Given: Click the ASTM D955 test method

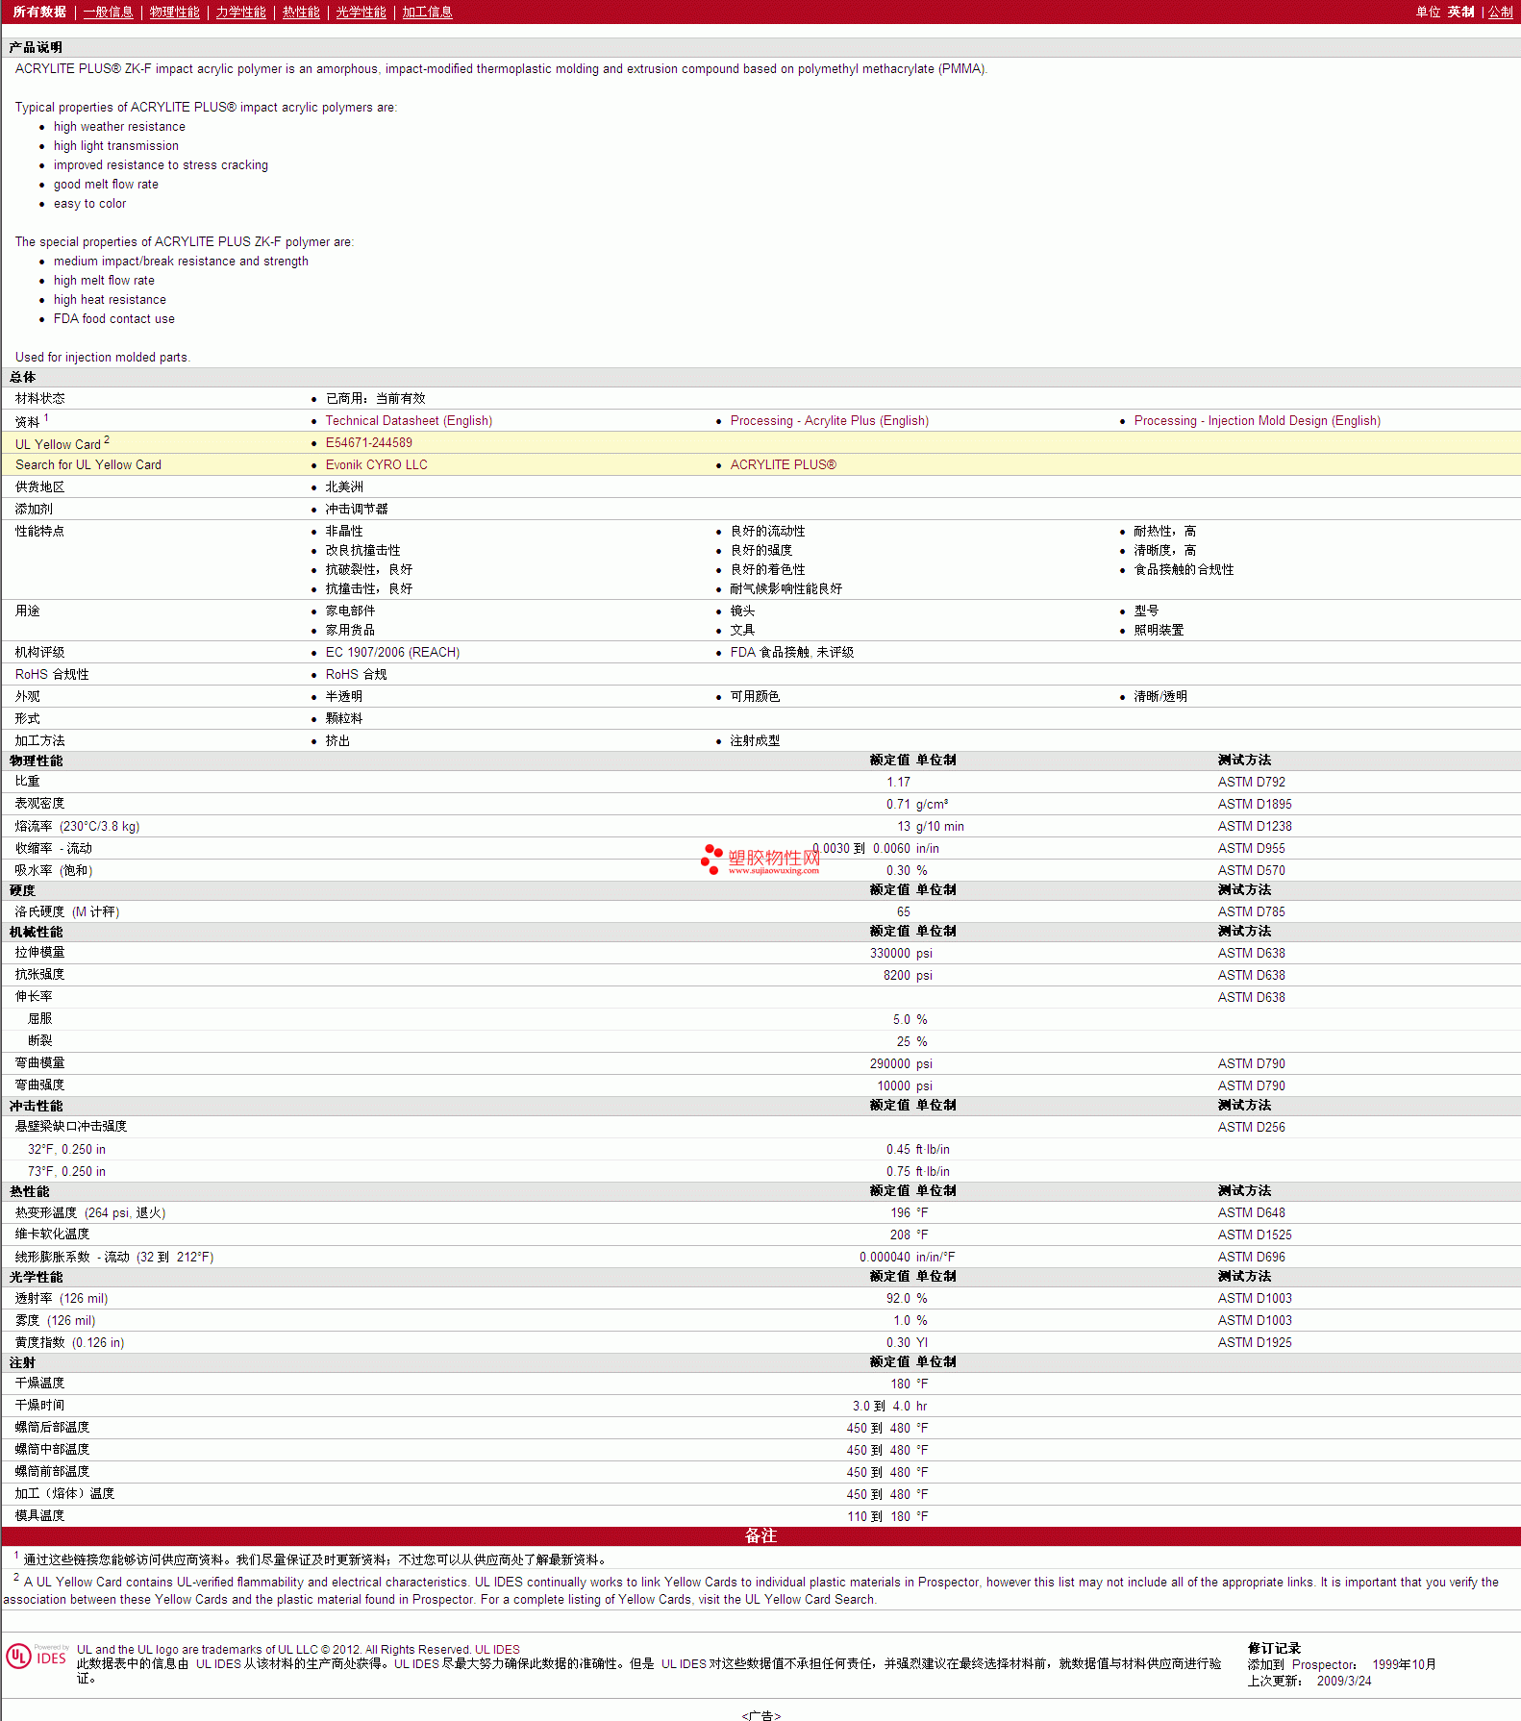Looking at the screenshot, I should (x=1251, y=848).
